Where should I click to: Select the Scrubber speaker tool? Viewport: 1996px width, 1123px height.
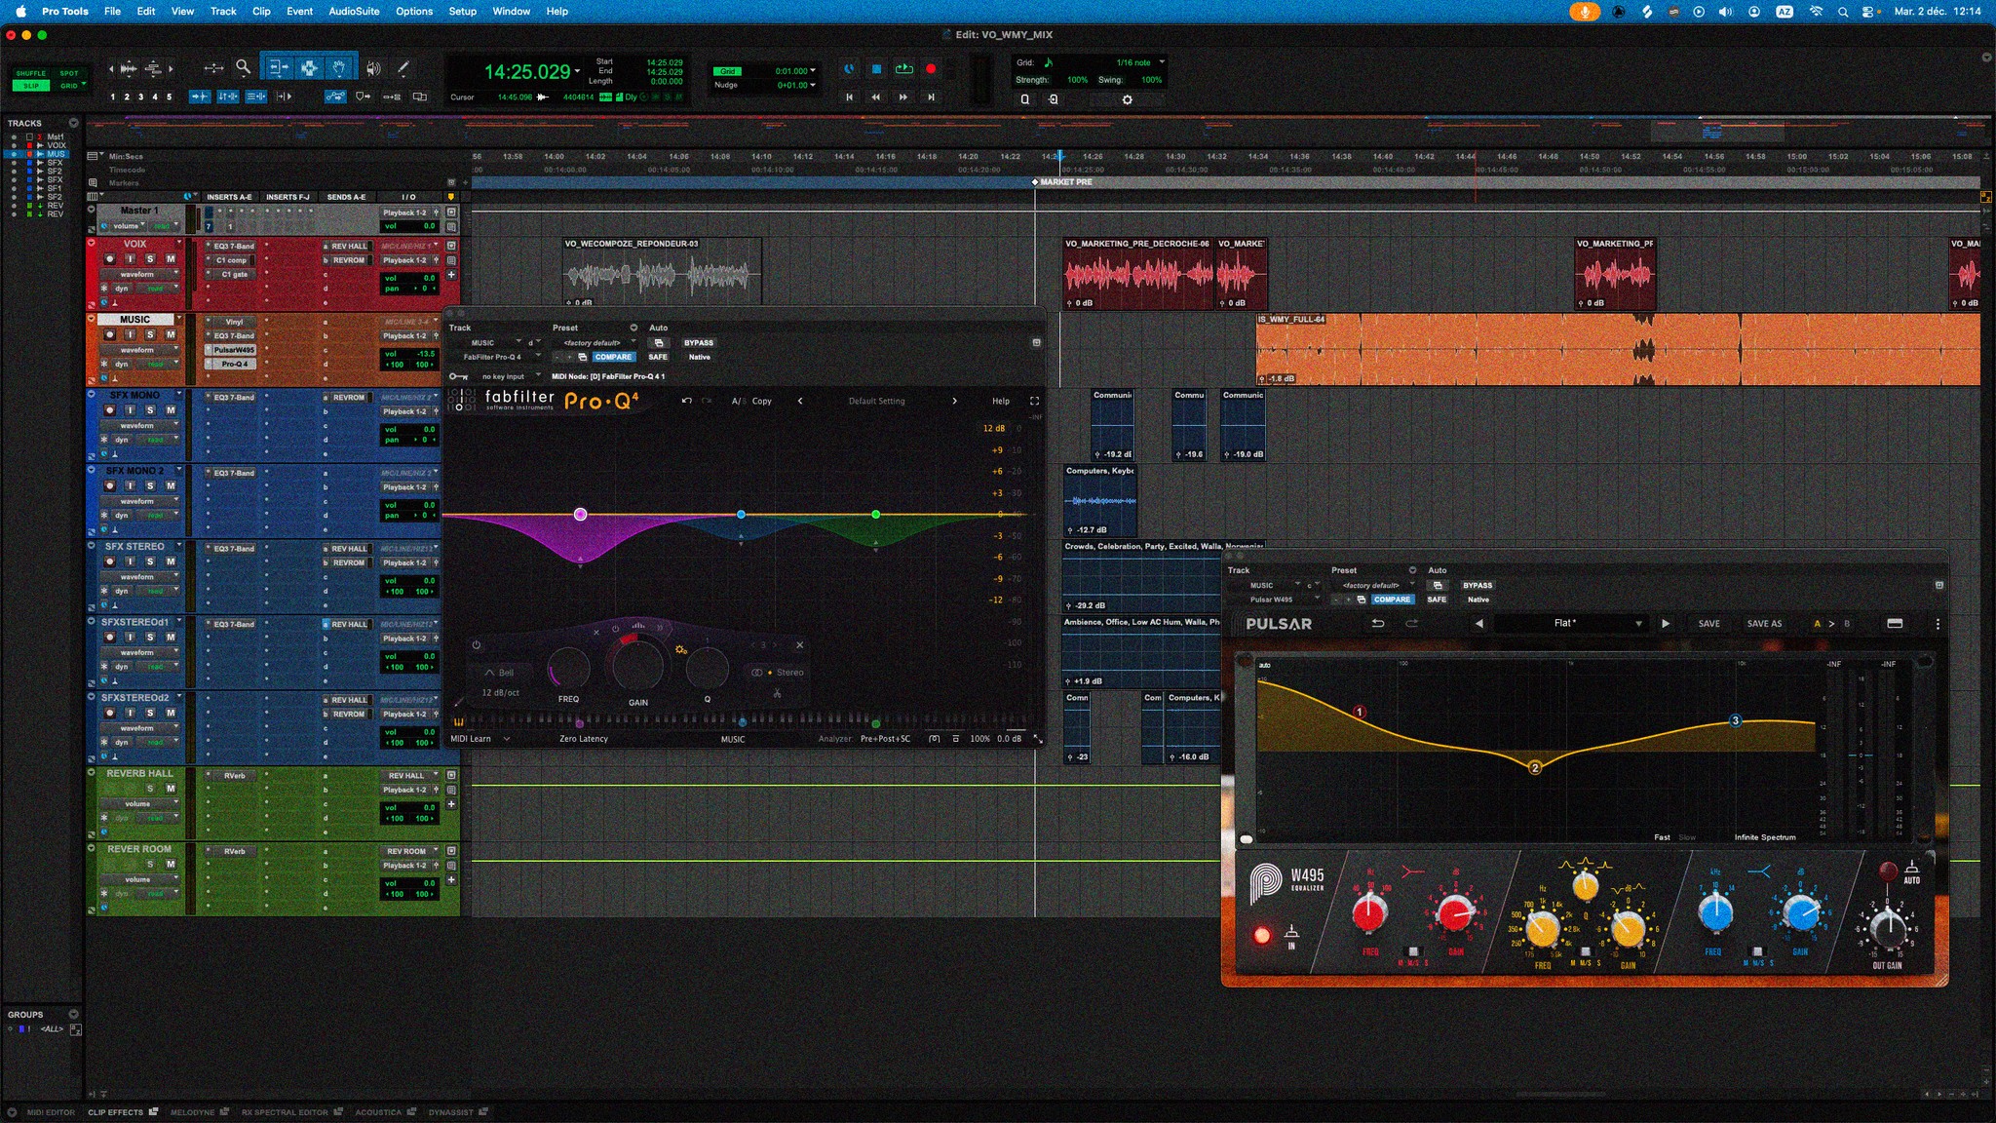pyautogui.click(x=373, y=68)
